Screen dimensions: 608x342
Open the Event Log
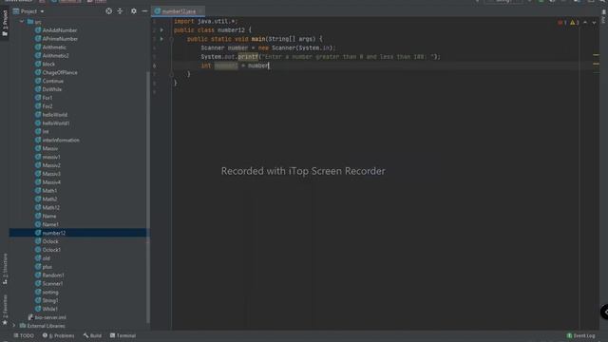580,335
